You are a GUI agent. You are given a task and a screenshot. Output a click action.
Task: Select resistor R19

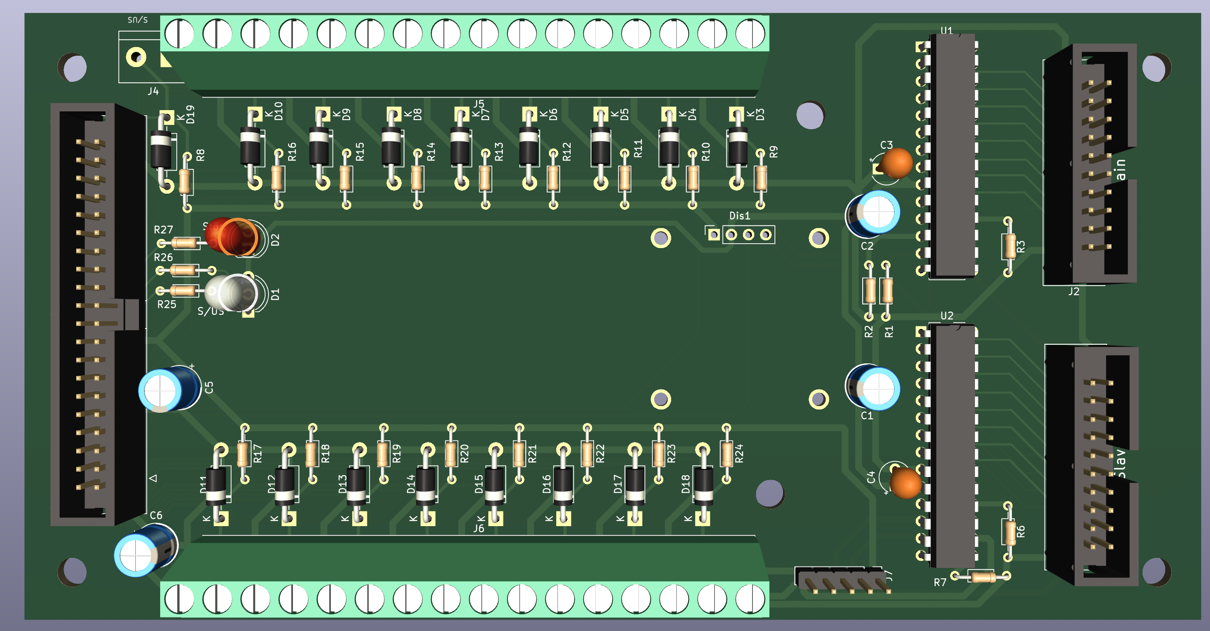pyautogui.click(x=383, y=454)
